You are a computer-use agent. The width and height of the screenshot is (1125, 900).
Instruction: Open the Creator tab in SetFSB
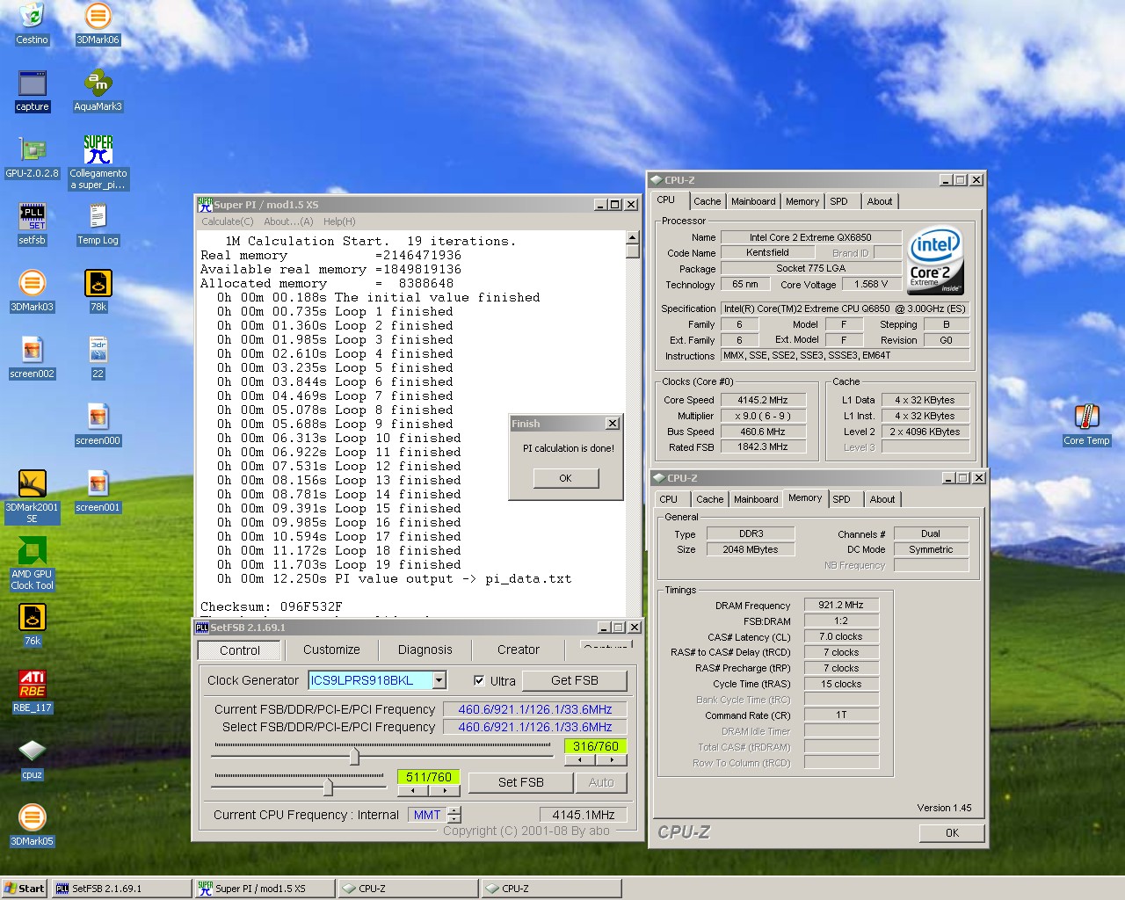[x=519, y=650]
